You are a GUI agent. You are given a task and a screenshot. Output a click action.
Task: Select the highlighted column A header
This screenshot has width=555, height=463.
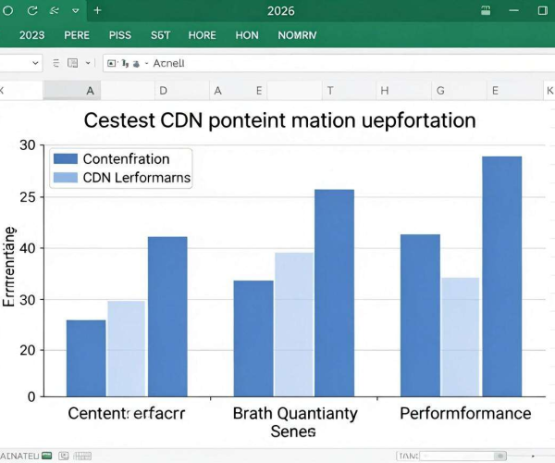point(72,91)
